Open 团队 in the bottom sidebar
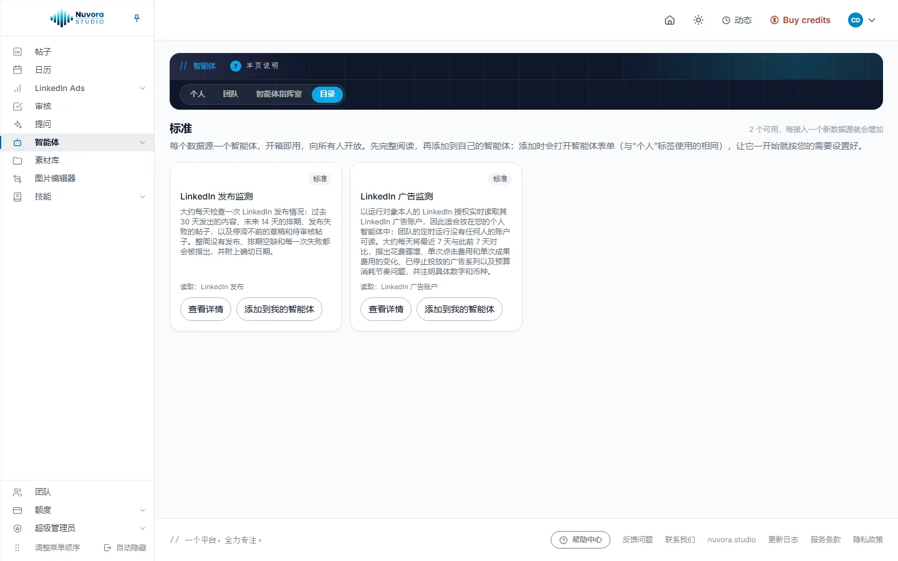The width and height of the screenshot is (898, 561). click(43, 492)
